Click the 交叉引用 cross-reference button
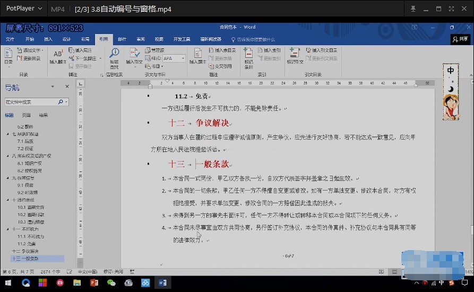The width and height of the screenshot is (474, 292). [x=220, y=66]
